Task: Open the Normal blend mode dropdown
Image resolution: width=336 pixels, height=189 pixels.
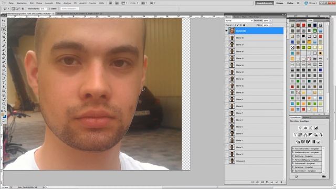Action: (x=239, y=20)
